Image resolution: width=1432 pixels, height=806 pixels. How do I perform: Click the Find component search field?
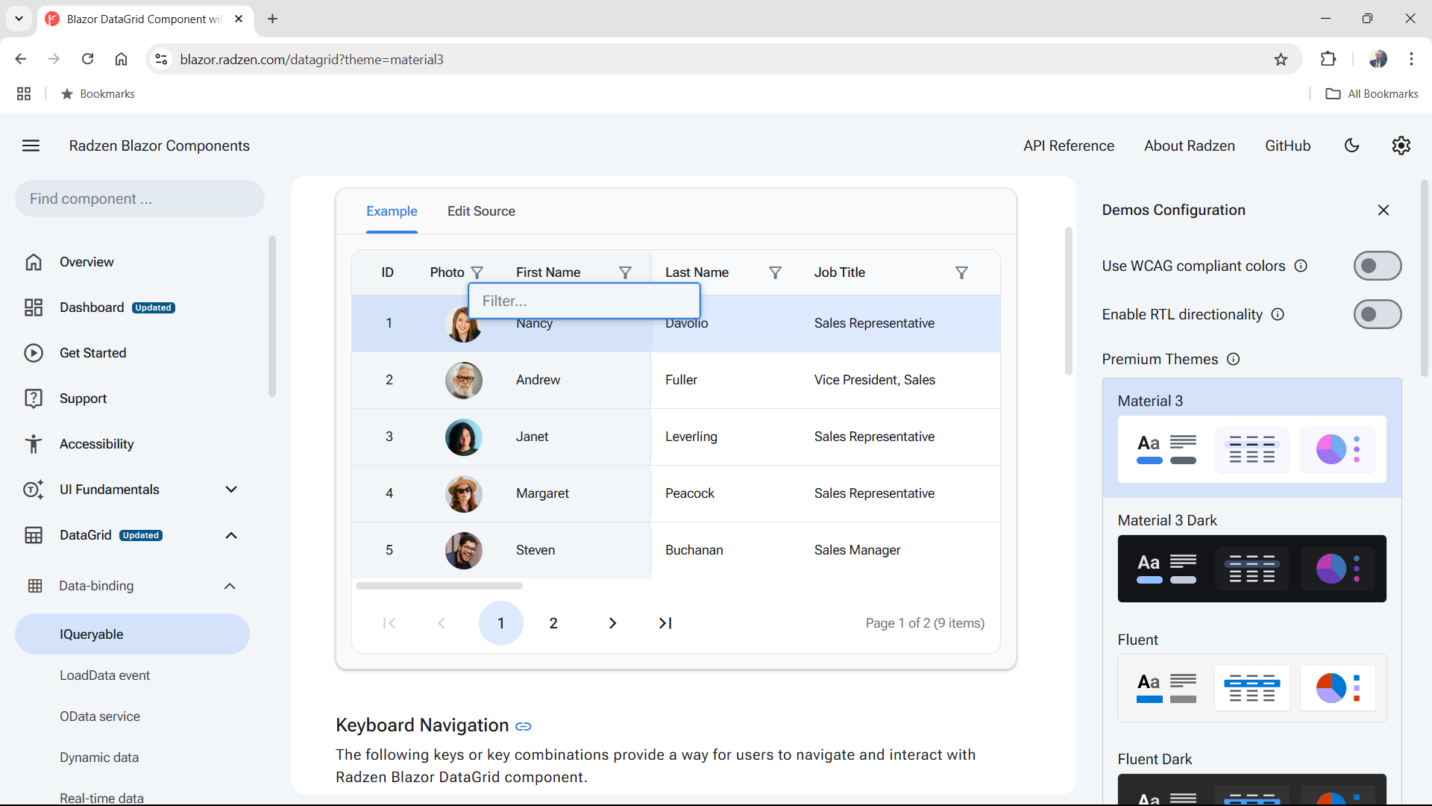tap(139, 199)
